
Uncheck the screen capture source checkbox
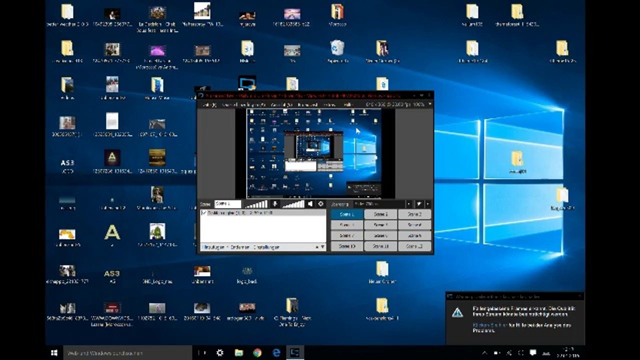pyautogui.click(x=203, y=213)
